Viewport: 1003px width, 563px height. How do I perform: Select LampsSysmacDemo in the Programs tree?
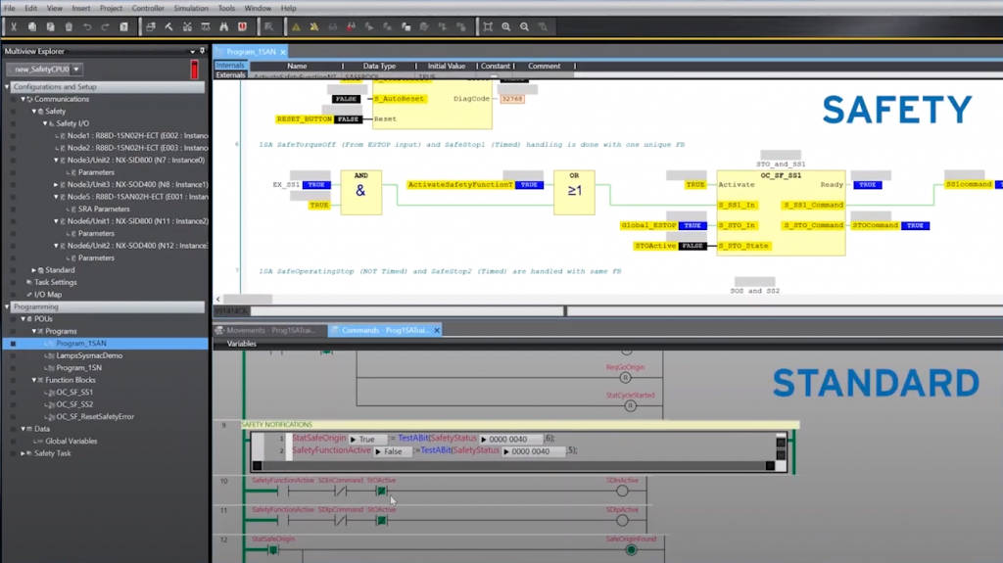coord(89,355)
